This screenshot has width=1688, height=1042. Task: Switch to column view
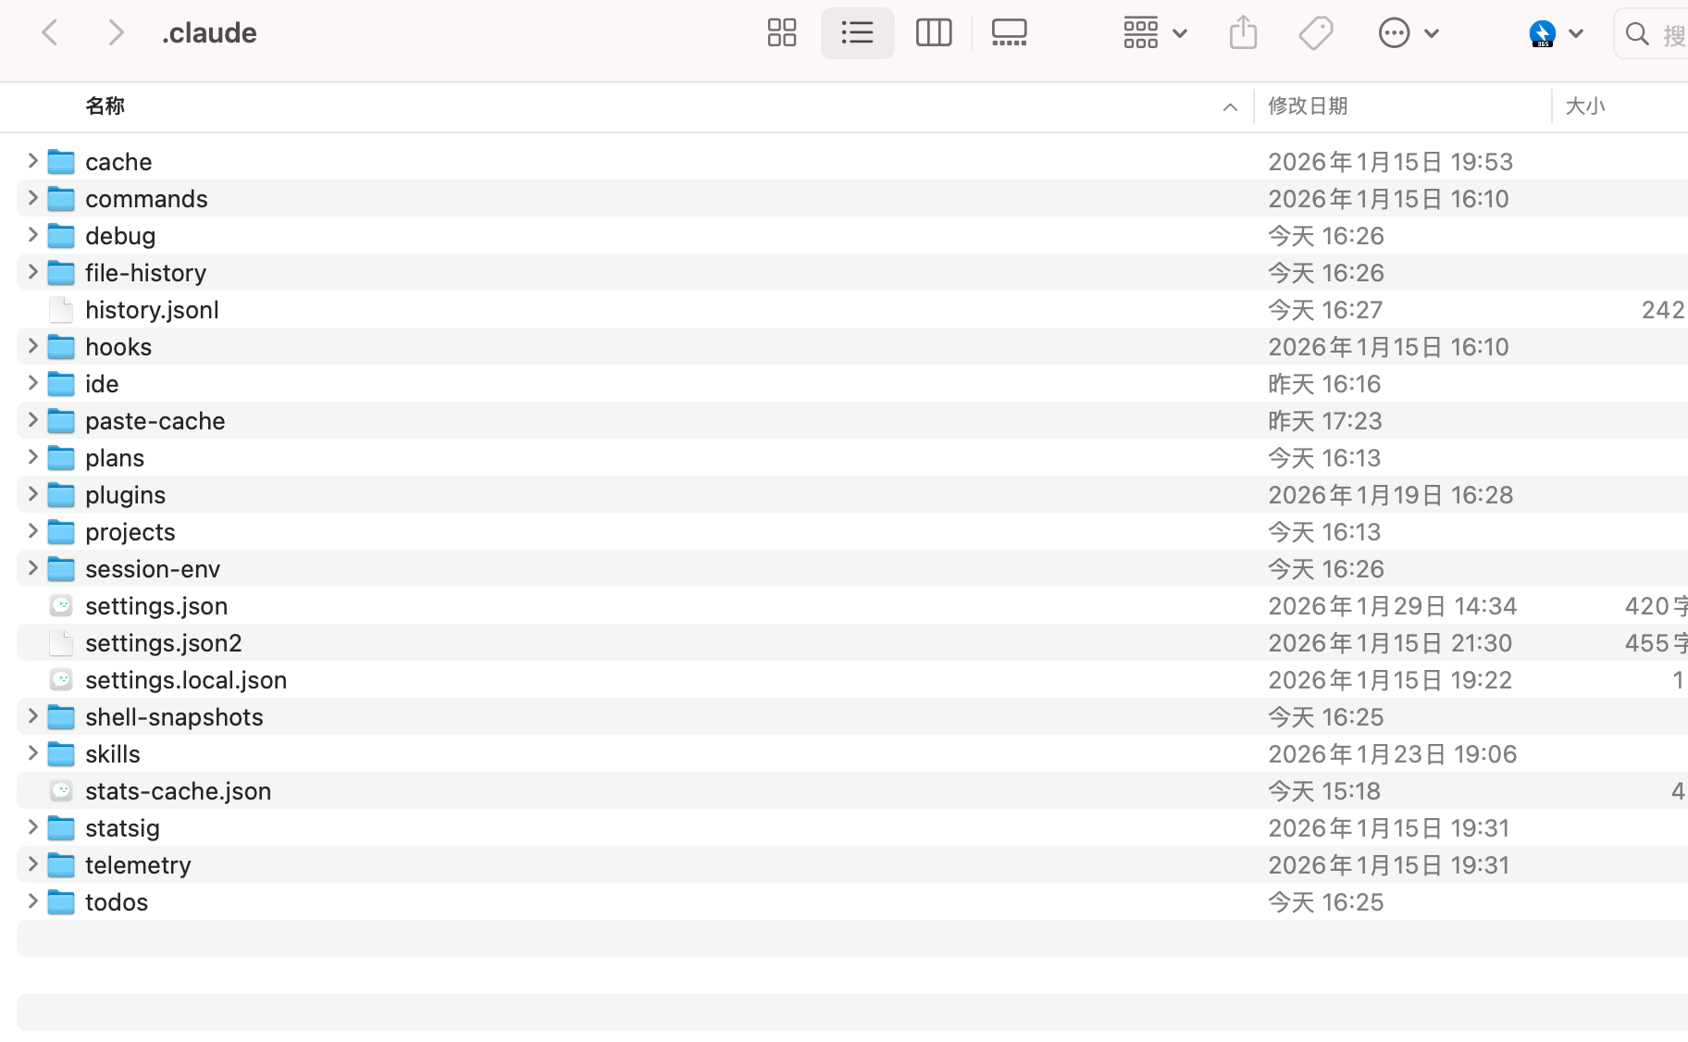click(933, 33)
